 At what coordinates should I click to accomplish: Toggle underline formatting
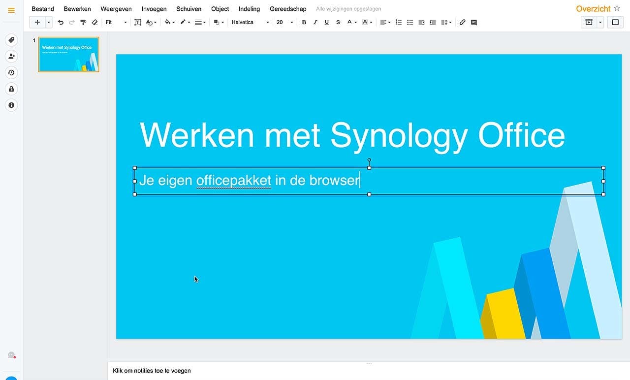[326, 22]
